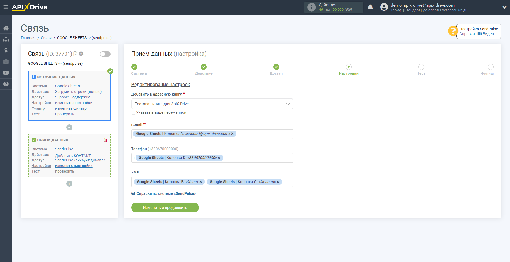Viewport: 510px width, 262px height.
Task: Click the account email demo_apix-drive@apix-drive.com
Action: pyautogui.click(x=422, y=5)
